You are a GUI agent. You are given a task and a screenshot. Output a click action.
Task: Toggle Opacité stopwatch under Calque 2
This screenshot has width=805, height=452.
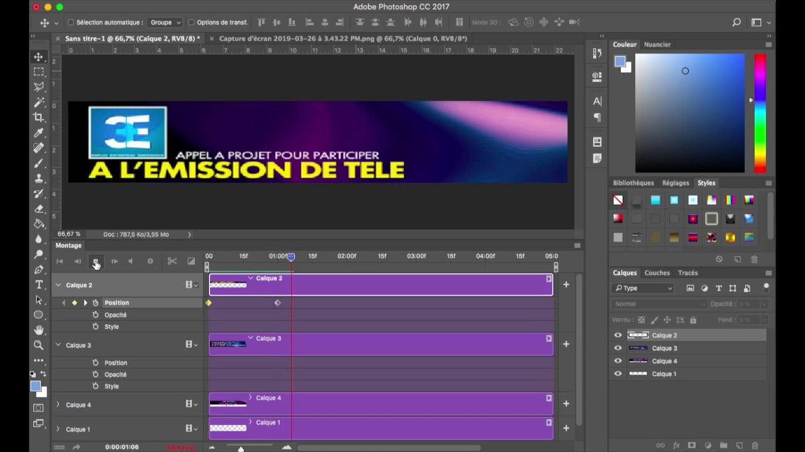coord(96,315)
